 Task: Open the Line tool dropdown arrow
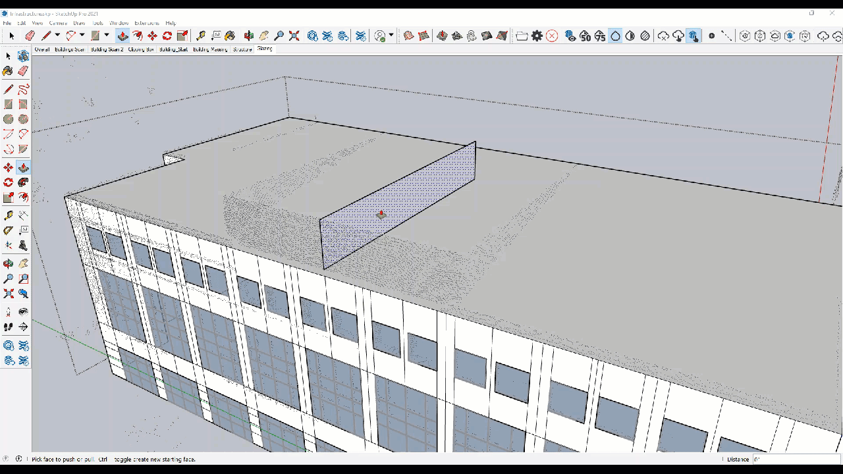[57, 36]
